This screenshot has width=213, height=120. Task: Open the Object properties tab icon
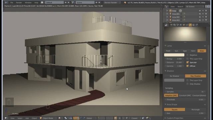tap(184, 25)
